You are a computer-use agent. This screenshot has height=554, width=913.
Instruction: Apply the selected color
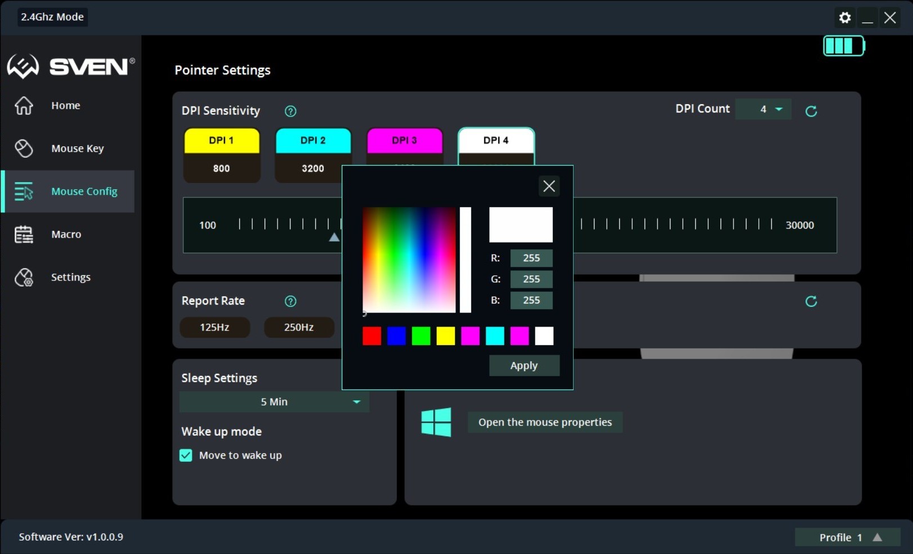point(524,365)
